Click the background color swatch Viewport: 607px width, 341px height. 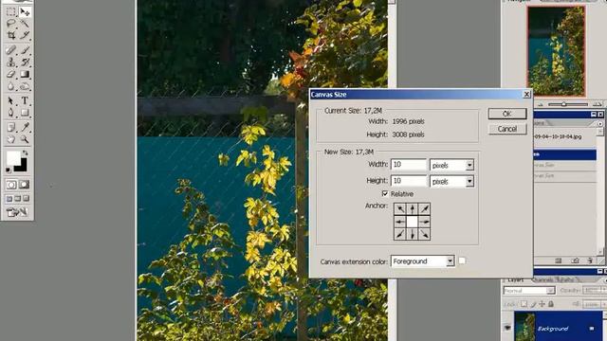tap(23, 167)
